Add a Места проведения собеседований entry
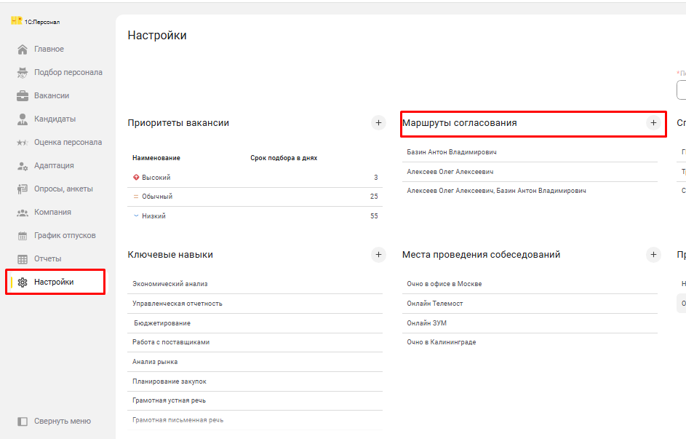The image size is (686, 439). coord(653,255)
